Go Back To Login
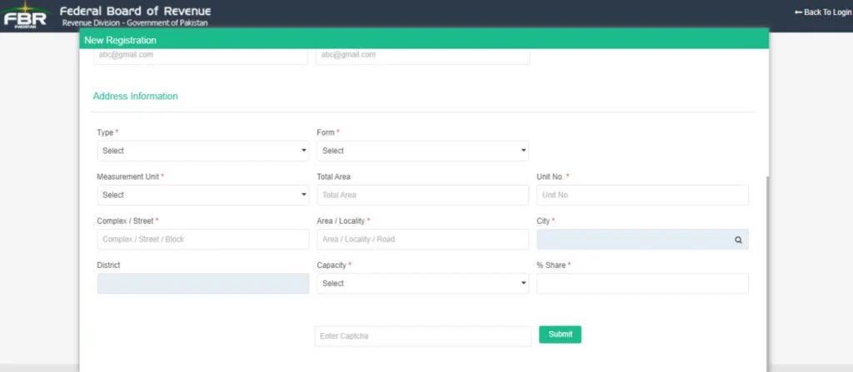 (822, 12)
